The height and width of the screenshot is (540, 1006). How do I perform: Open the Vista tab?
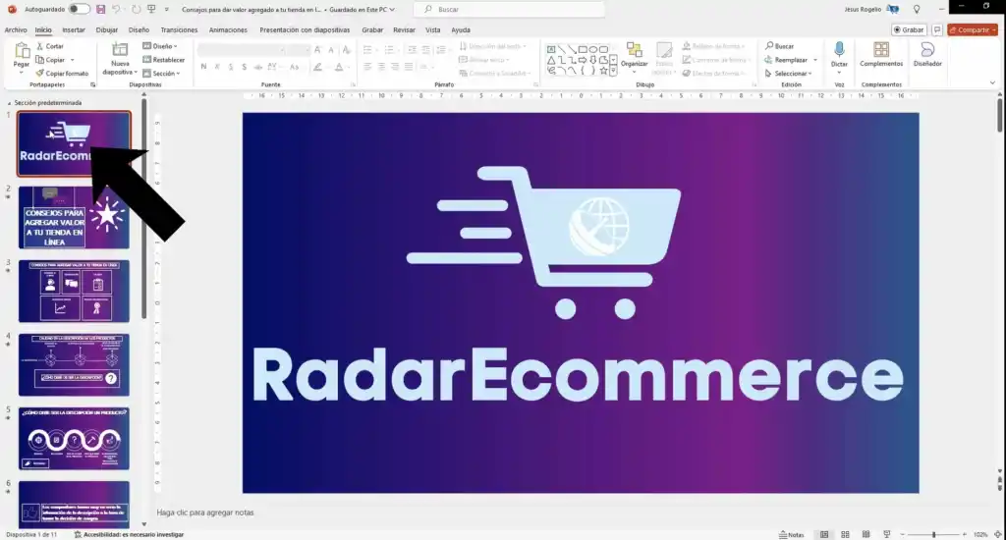point(433,30)
